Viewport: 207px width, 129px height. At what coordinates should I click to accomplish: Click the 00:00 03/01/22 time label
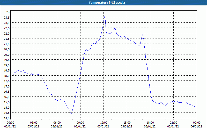10,125
